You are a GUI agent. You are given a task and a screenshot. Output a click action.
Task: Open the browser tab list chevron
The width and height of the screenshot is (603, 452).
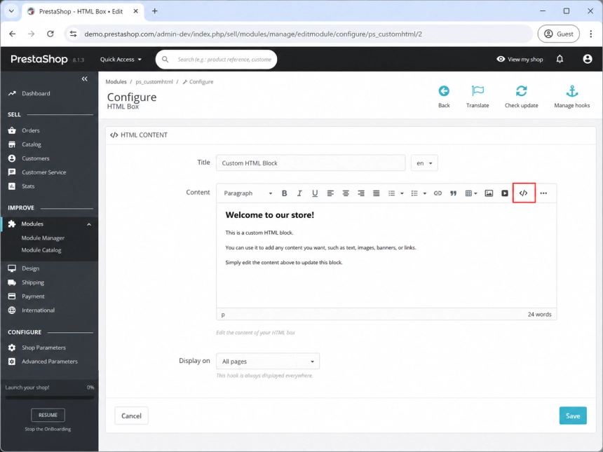pyautogui.click(x=11, y=11)
